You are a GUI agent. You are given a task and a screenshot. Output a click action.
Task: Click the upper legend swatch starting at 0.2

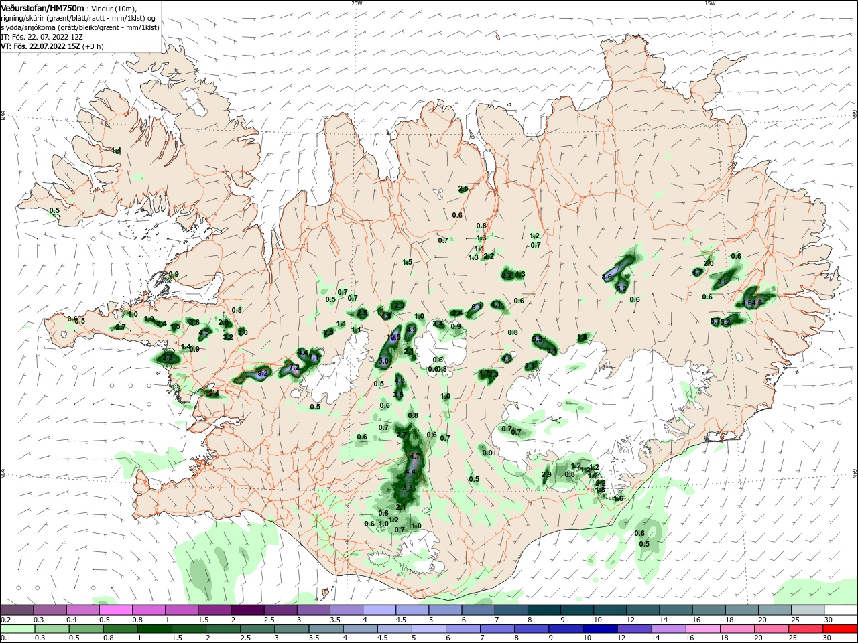click(x=17, y=610)
